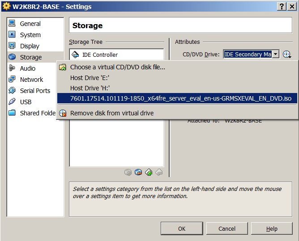Click the Cancel button
The width and height of the screenshot is (299, 241).
(227, 228)
